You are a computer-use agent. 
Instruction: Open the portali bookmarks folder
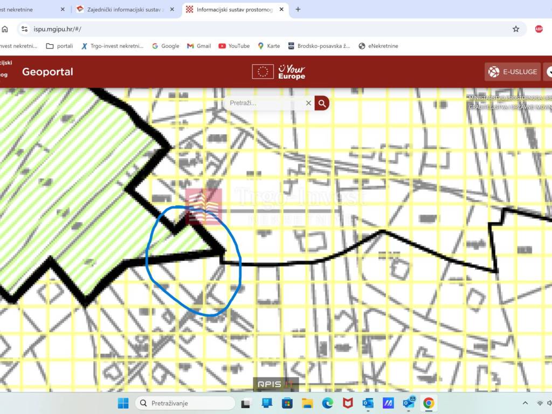pos(59,46)
